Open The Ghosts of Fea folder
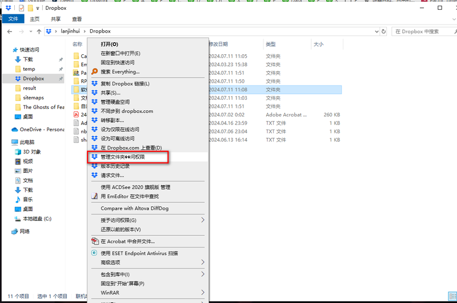 click(43, 107)
